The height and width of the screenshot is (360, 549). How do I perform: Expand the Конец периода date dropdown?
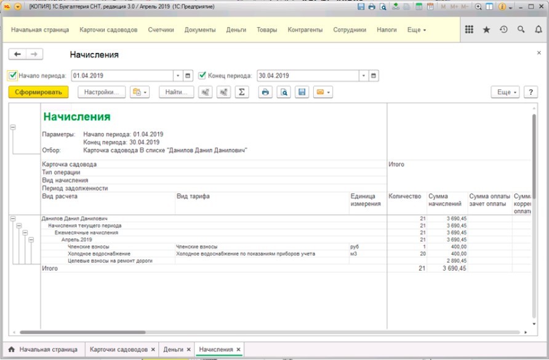[364, 76]
